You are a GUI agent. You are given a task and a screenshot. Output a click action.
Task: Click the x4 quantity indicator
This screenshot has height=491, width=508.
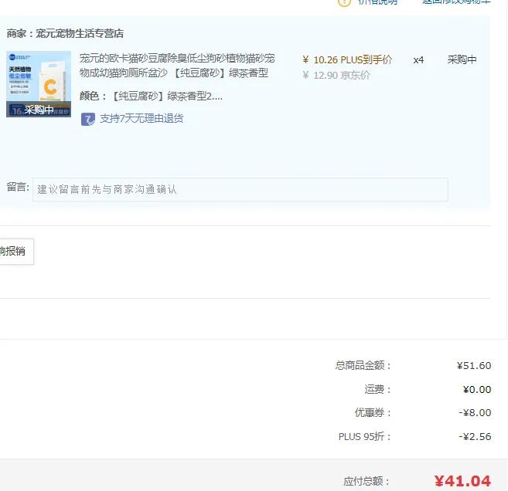pos(418,59)
